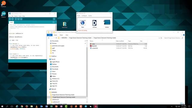192x108 pixels.
Task: Open VLC media player from the taskbar
Action: pyautogui.click(x=37, y=106)
